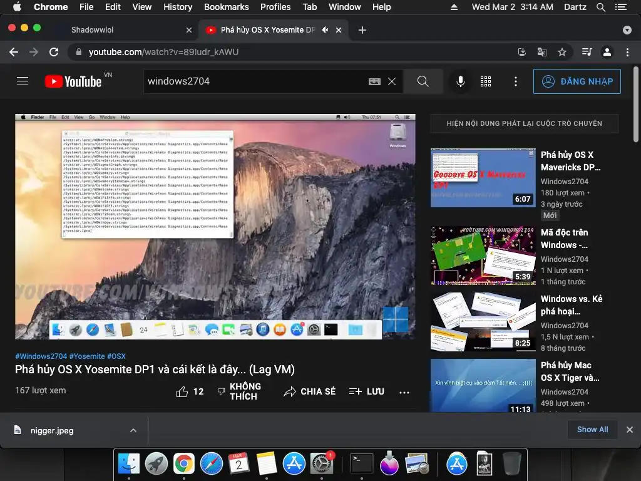Open Calendar from the Dock
641x481 pixels.
238,463
